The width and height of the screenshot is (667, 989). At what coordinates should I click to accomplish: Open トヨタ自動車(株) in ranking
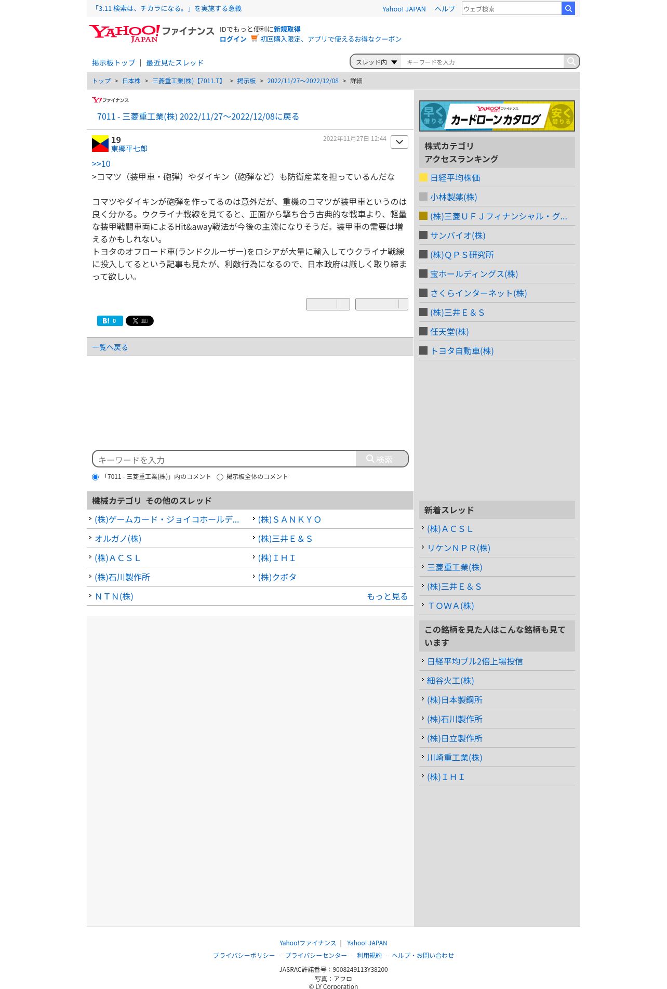tap(462, 351)
